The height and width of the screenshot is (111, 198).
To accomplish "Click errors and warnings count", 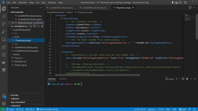I will pyautogui.click(x=30, y=109).
